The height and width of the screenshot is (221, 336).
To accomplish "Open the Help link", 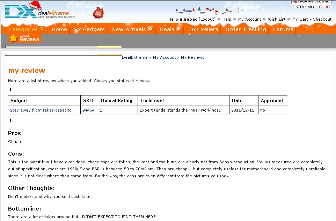I will point(227,19).
